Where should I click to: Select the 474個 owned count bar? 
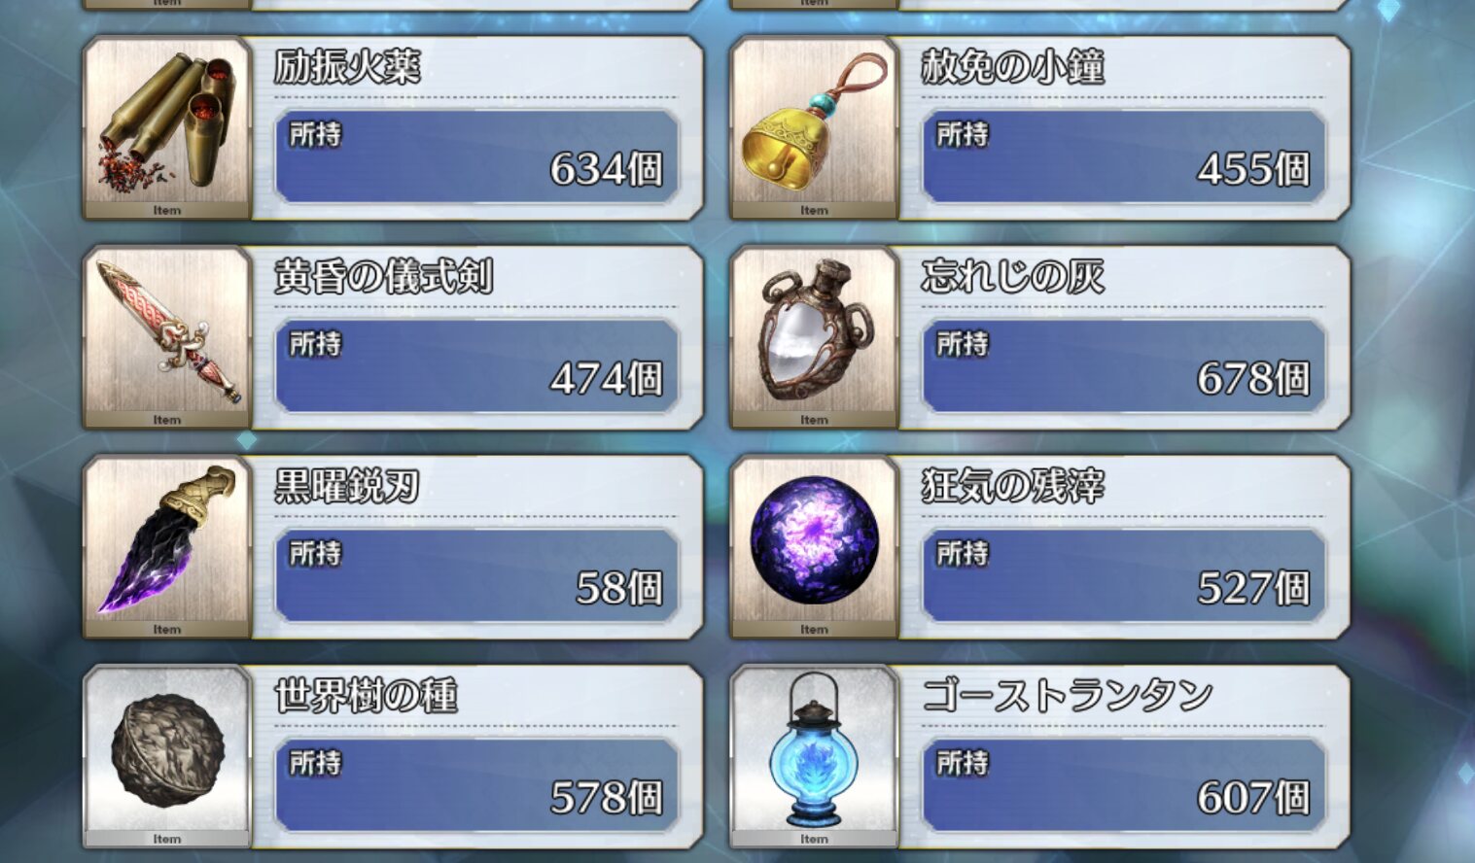coord(476,365)
